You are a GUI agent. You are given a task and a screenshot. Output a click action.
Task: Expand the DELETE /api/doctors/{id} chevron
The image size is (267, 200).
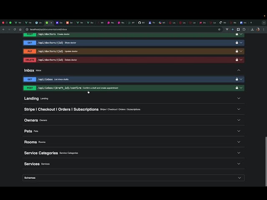pyautogui.click(x=241, y=60)
